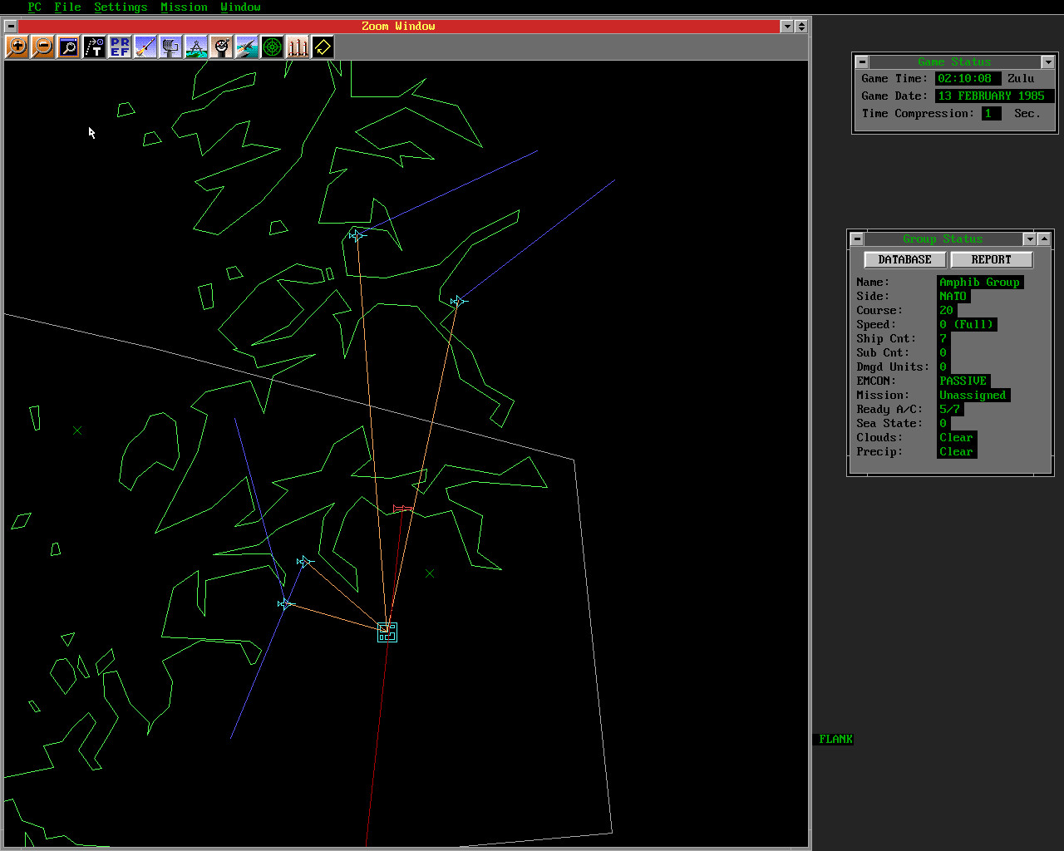The image size is (1064, 851).
Task: Click the Group Status down arrow button
Action: [1029, 239]
